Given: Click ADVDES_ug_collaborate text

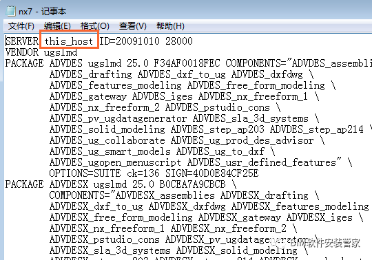Looking at the screenshot, I should tap(107, 140).
